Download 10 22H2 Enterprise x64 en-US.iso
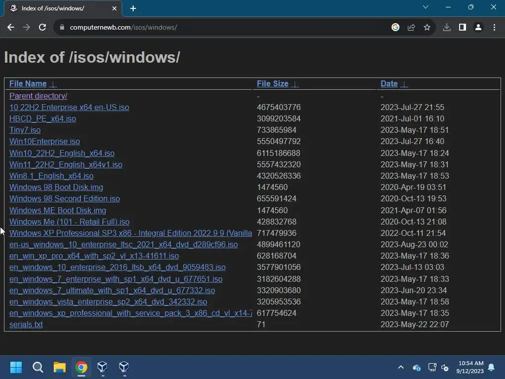Image resolution: width=505 pixels, height=379 pixels. point(69,107)
